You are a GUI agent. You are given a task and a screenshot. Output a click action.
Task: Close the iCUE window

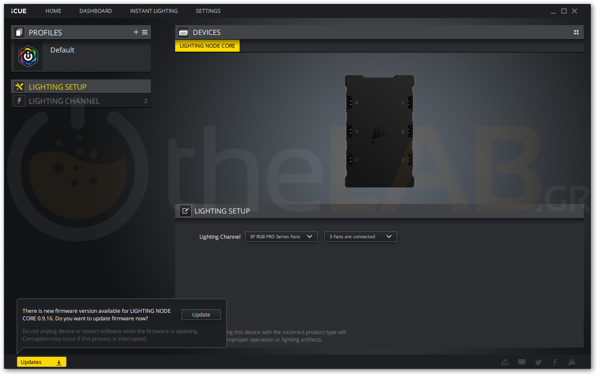click(x=574, y=11)
